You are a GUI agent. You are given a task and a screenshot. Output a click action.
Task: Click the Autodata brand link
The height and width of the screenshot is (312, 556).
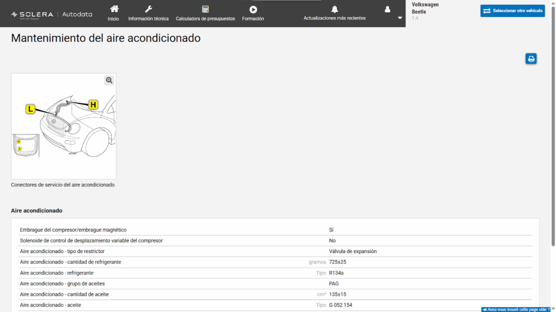pos(77,14)
